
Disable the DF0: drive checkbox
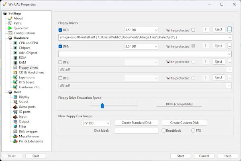click(x=60, y=30)
